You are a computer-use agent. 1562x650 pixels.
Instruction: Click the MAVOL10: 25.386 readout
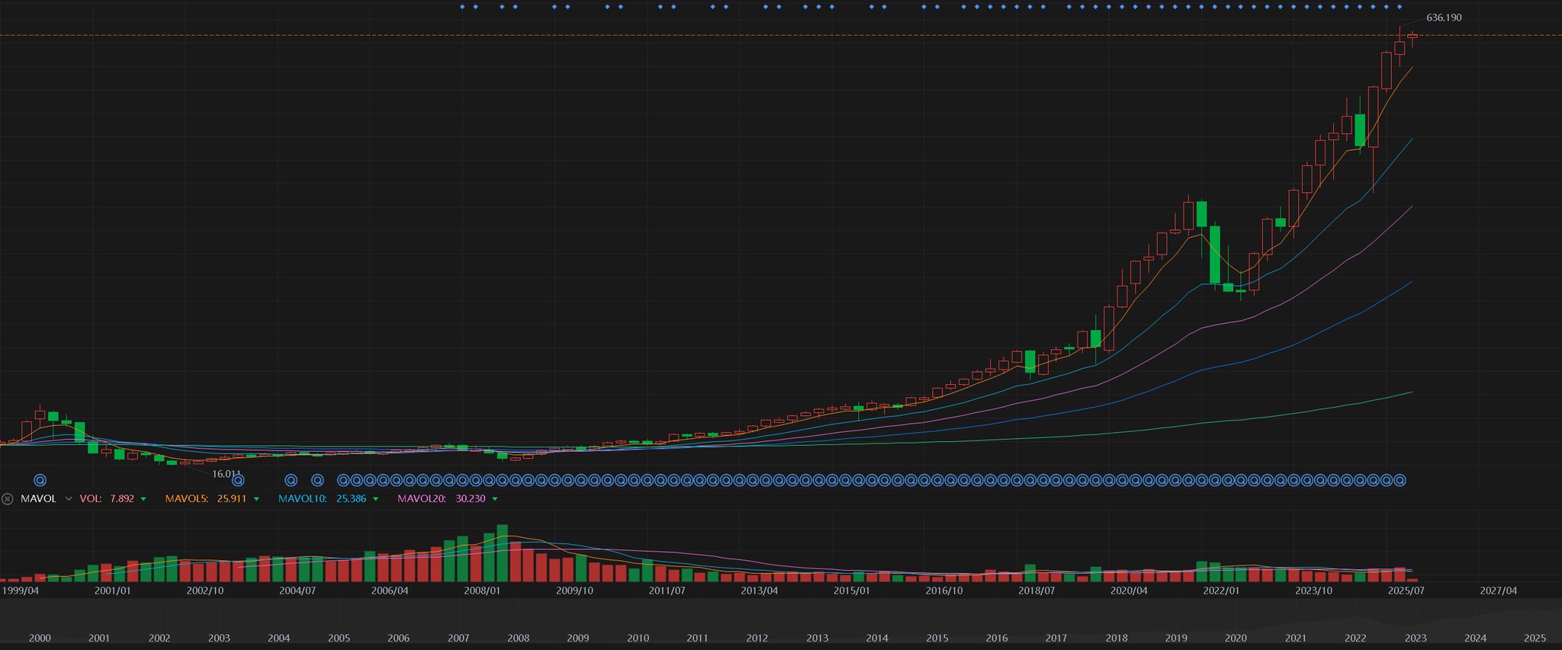322,499
